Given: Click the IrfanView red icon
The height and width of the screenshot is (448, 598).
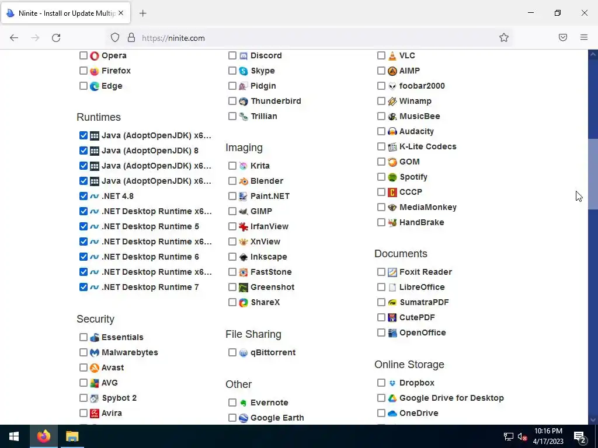Looking at the screenshot, I should [x=244, y=227].
